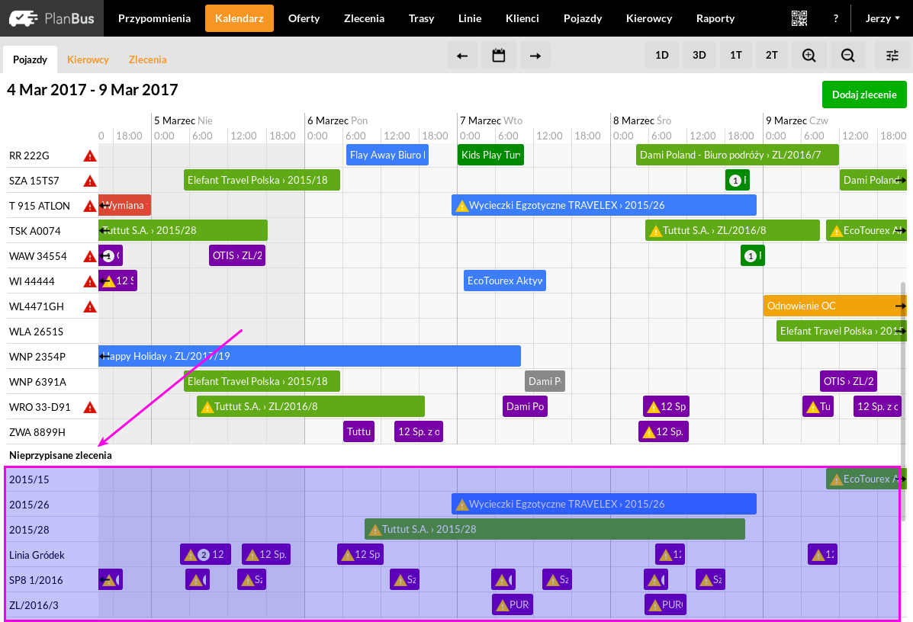Open the Flay Away Biuro event

(x=387, y=155)
